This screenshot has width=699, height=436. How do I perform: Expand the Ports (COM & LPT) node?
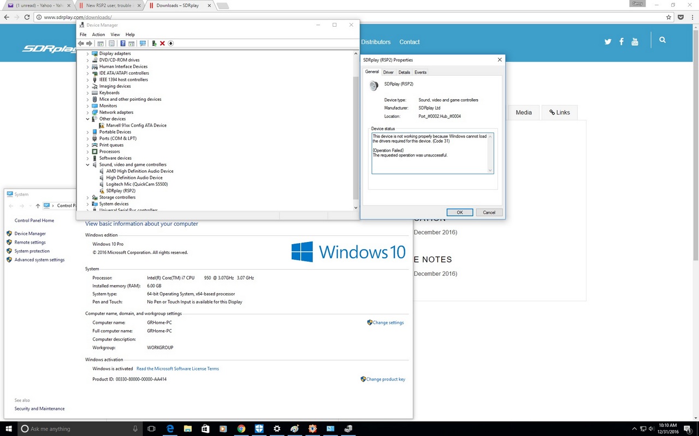(87, 138)
